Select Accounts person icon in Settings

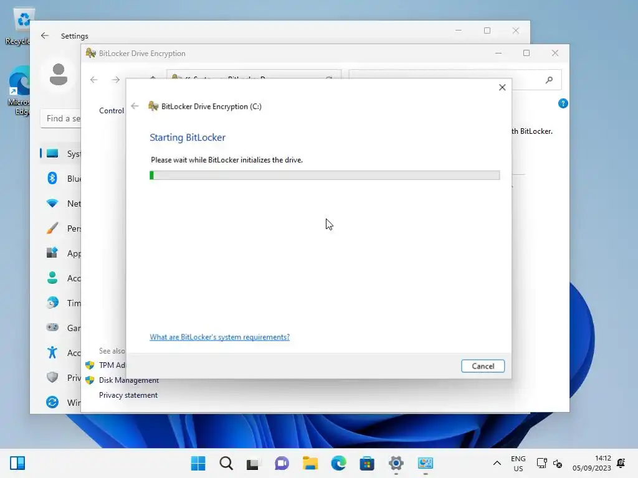[52, 278]
